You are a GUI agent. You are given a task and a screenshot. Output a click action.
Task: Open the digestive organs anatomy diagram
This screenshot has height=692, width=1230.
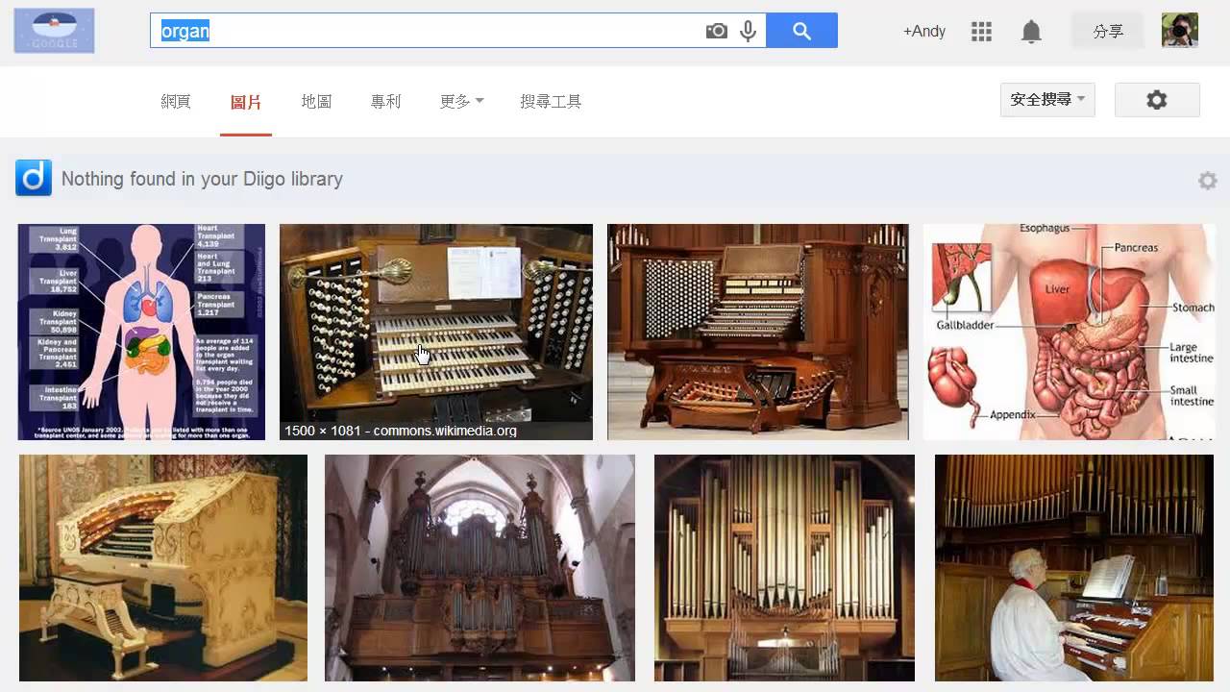(1070, 332)
